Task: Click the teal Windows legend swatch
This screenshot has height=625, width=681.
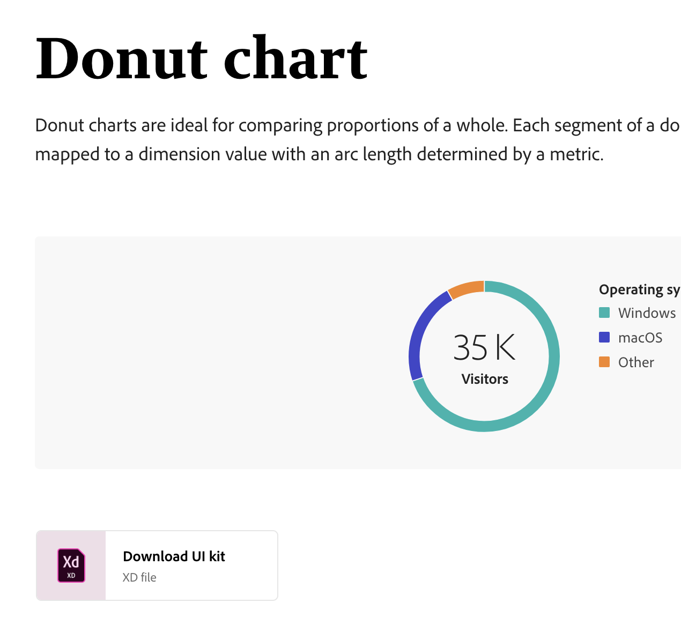Action: pos(604,312)
